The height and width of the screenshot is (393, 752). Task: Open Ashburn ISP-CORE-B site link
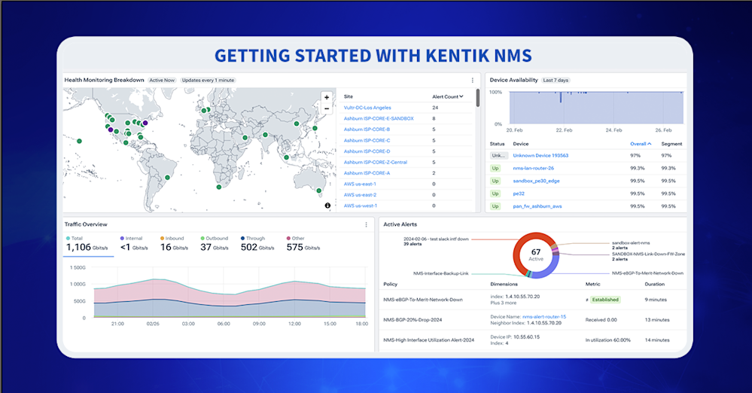click(367, 129)
